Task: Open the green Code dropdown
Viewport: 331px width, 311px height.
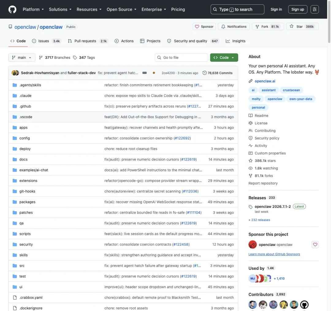Action: [x=224, y=57]
